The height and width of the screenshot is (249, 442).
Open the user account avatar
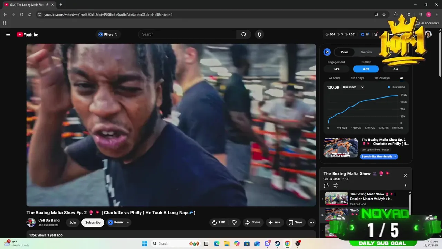click(x=428, y=34)
